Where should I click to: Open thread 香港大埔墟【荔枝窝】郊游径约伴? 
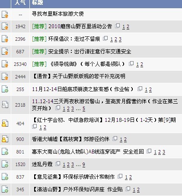[70, 139]
